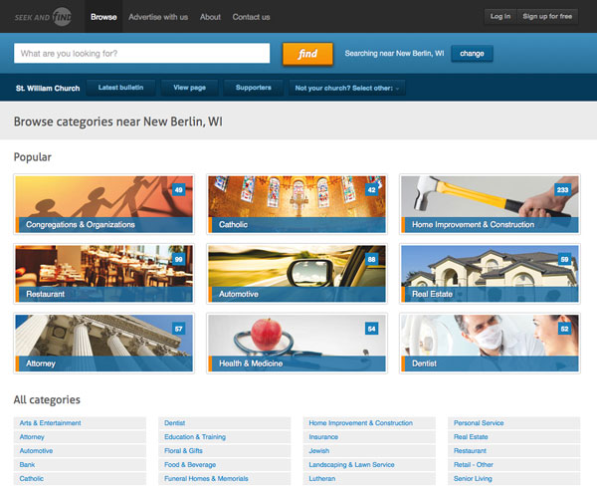The width and height of the screenshot is (597, 486).
Task: Open the Automotive category tile
Action: tap(297, 274)
